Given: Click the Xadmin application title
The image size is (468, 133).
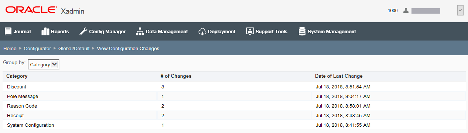Looking at the screenshot, I should (x=73, y=11).
